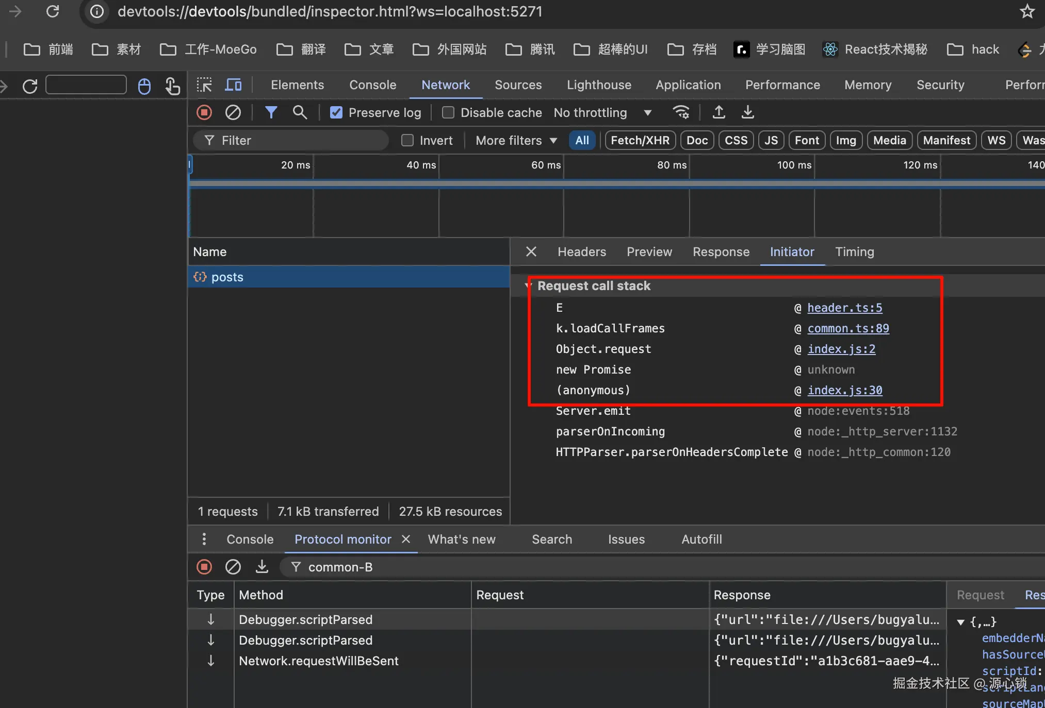Click the Export HAR download icon
The height and width of the screenshot is (708, 1045).
[x=747, y=112]
